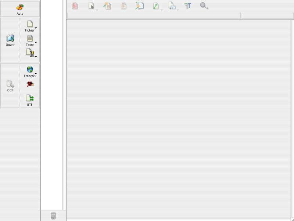Click the greyed-out OCR button
This screenshot has height=221, width=294.
(x=10, y=86)
